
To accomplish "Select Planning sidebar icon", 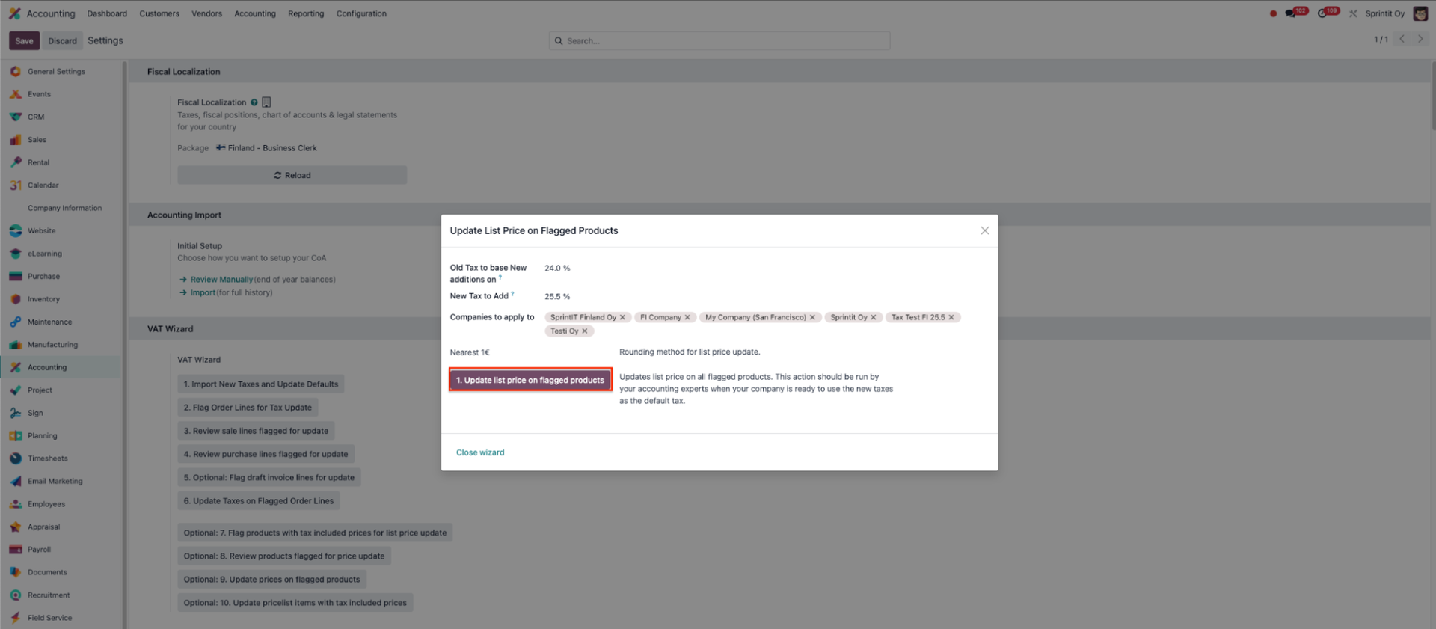I will click(16, 436).
